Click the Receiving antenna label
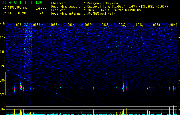 [66, 14]
